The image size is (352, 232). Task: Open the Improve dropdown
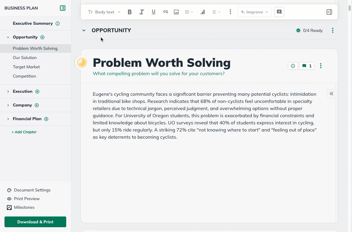254,12
